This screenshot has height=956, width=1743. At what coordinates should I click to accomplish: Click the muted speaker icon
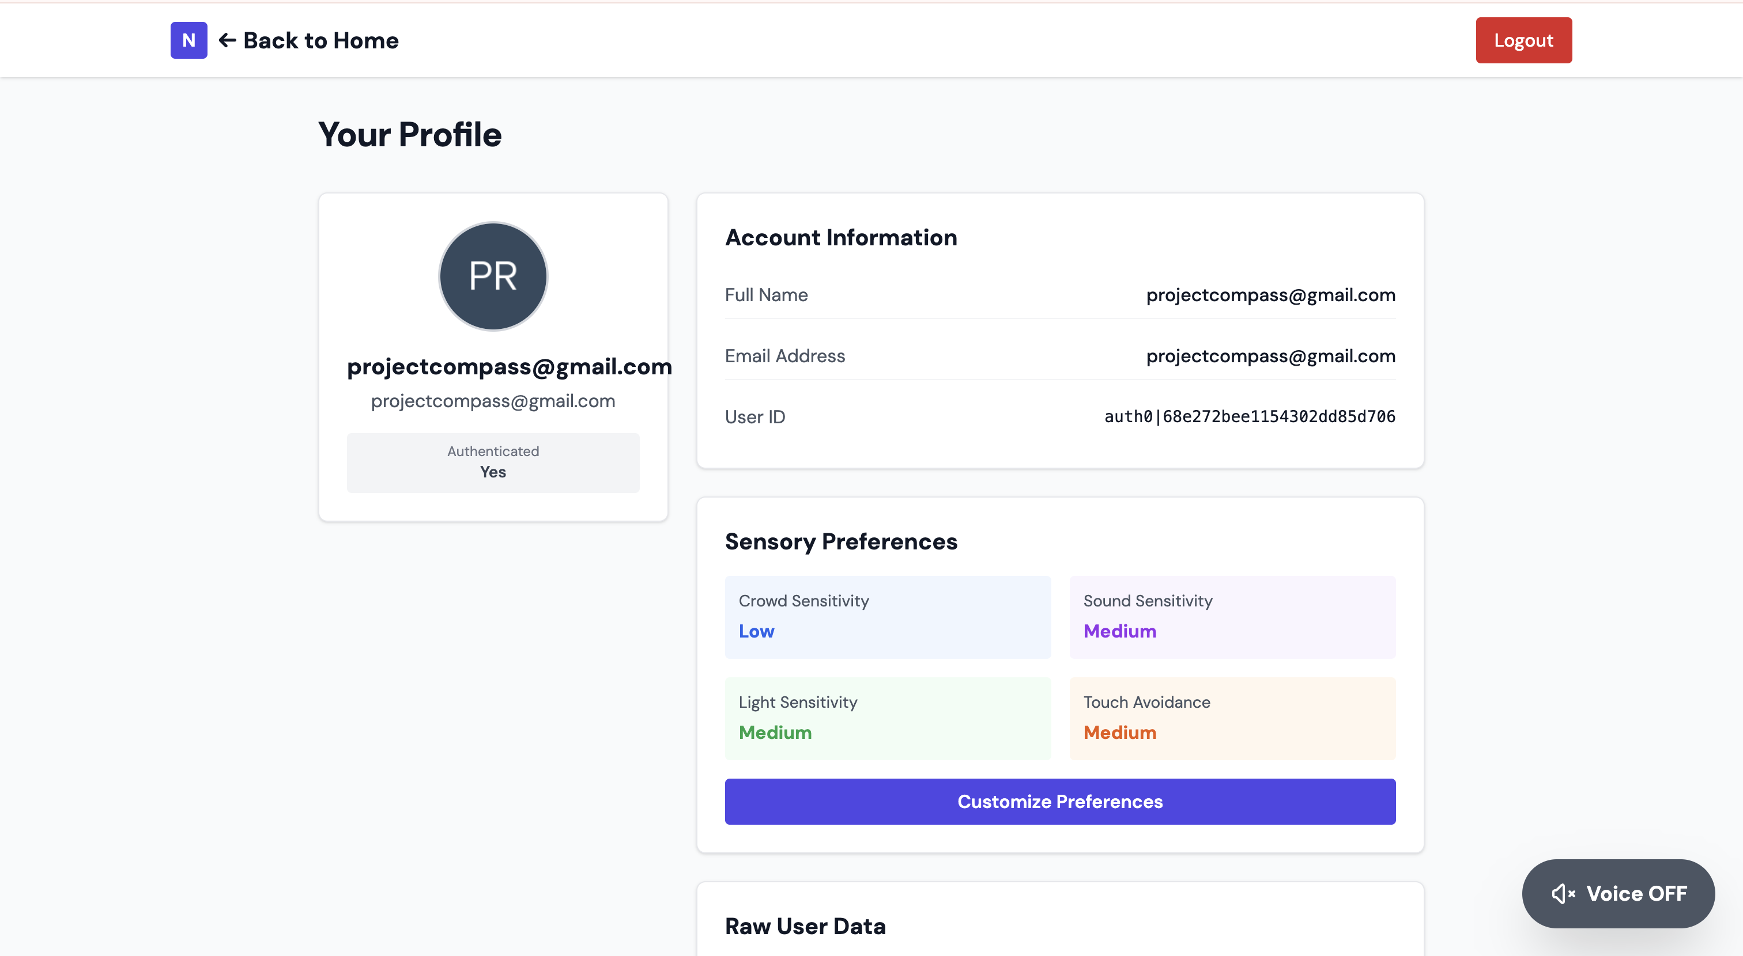tap(1563, 893)
